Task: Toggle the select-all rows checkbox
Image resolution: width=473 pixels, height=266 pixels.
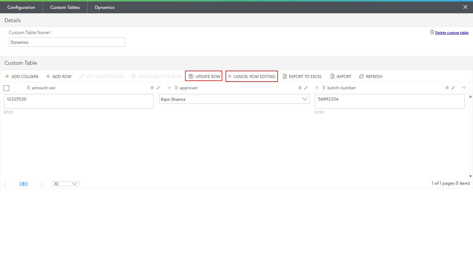Action: coord(6,88)
